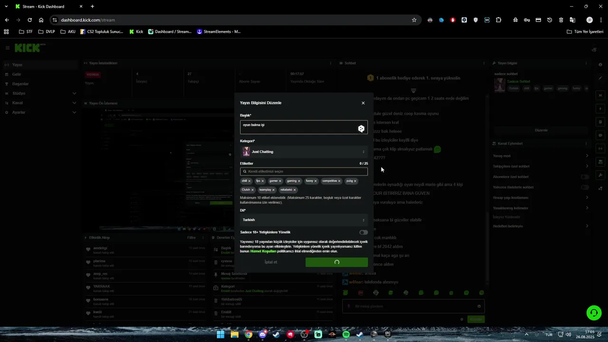Image resolution: width=608 pixels, height=342 pixels.
Task: Expand the Kanal sidebar section
Action: click(40, 103)
